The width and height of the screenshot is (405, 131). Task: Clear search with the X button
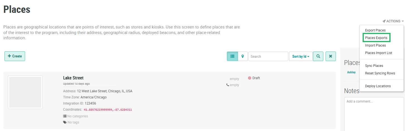331,56
